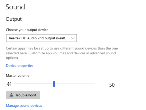Click the Master volume slider handle
Viewport: 146px width, 110px height.
click(x=54, y=84)
